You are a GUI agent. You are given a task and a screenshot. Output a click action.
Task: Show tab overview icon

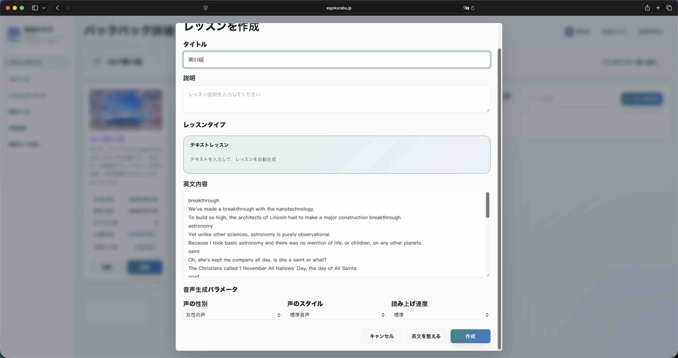click(x=669, y=8)
